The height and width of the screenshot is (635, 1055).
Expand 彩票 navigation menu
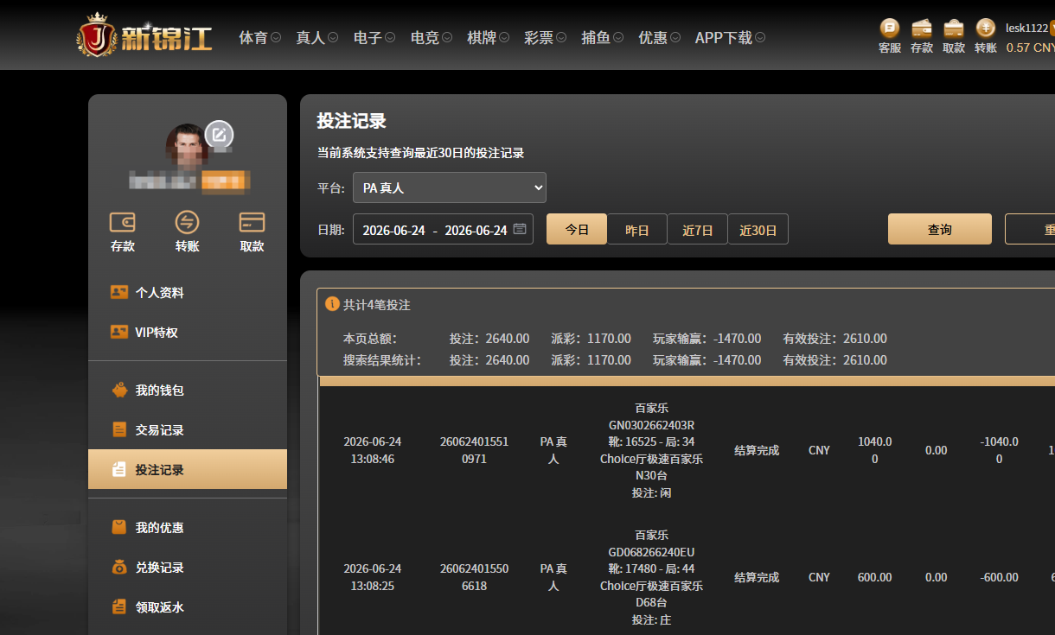point(546,38)
